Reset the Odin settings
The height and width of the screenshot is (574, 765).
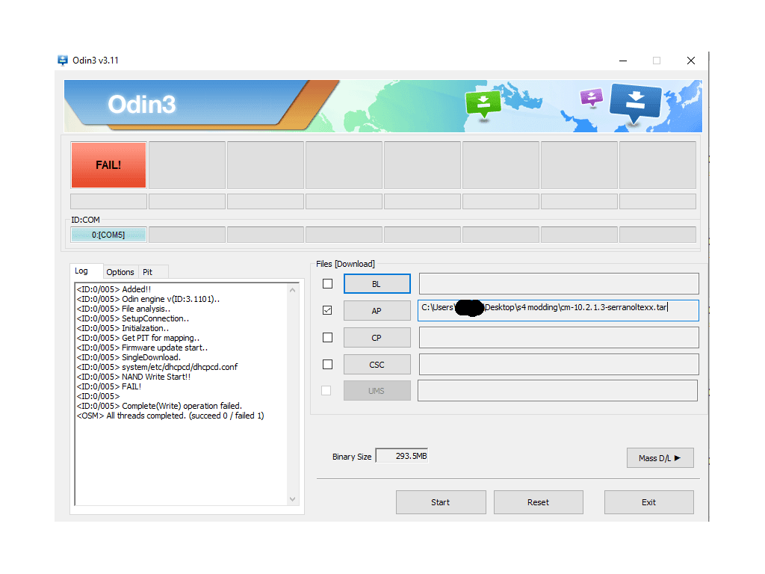[538, 502]
